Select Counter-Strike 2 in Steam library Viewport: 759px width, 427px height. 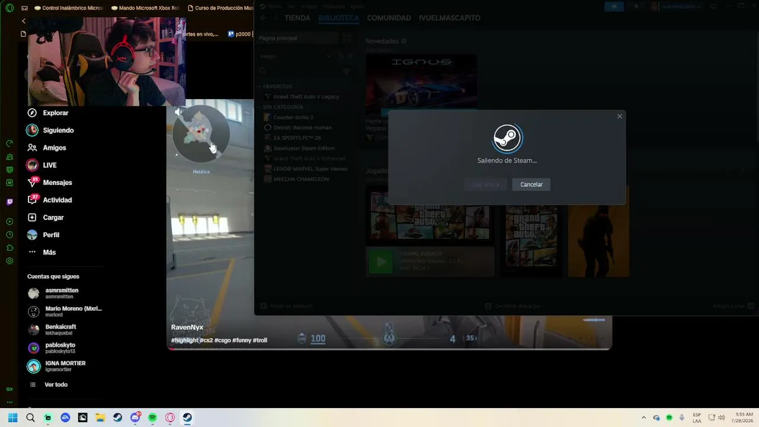(293, 117)
